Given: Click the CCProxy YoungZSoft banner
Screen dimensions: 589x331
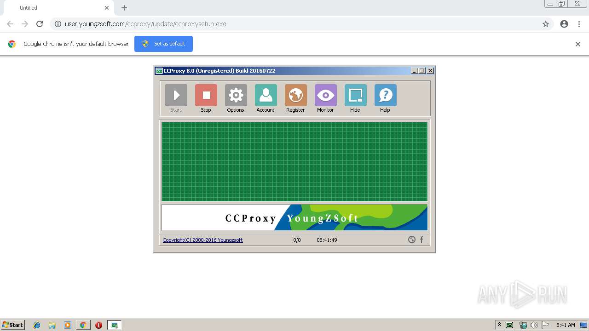Looking at the screenshot, I should click(294, 217).
